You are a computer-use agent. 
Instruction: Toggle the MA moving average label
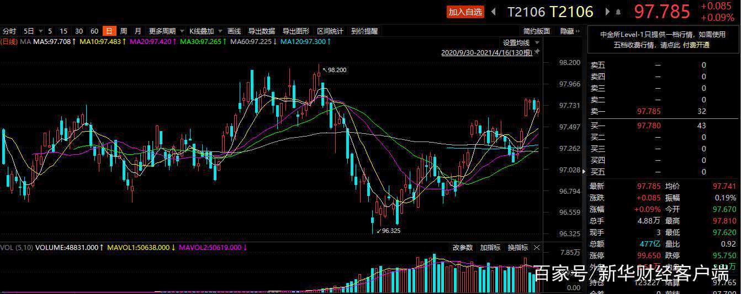pos(25,41)
